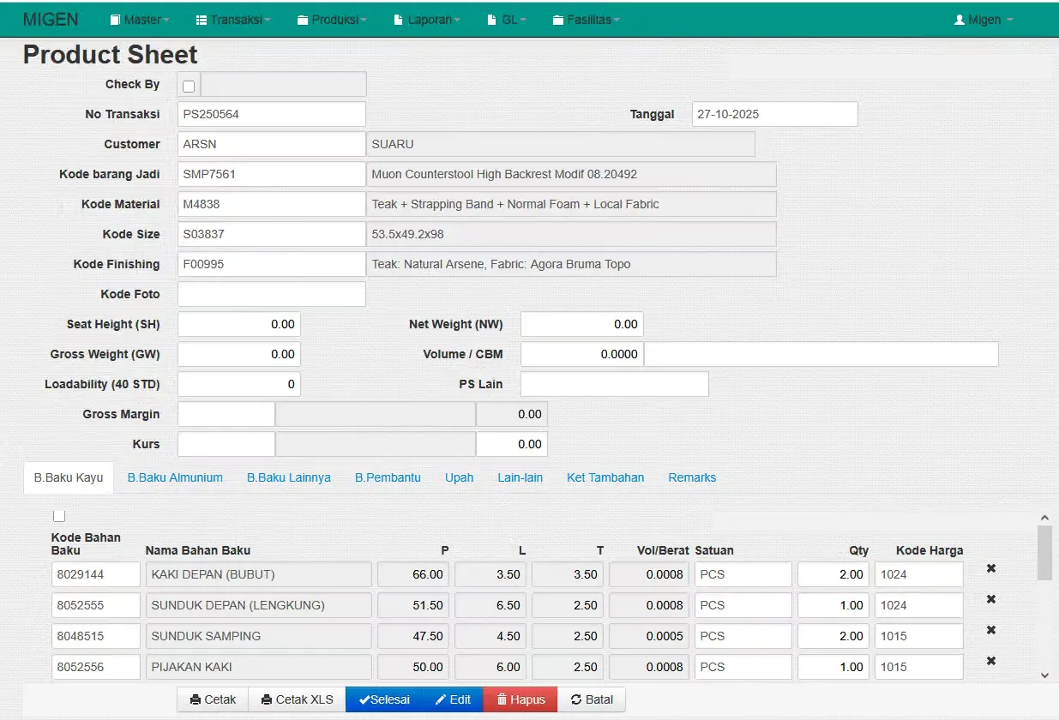Click the Edit button

pos(453,699)
